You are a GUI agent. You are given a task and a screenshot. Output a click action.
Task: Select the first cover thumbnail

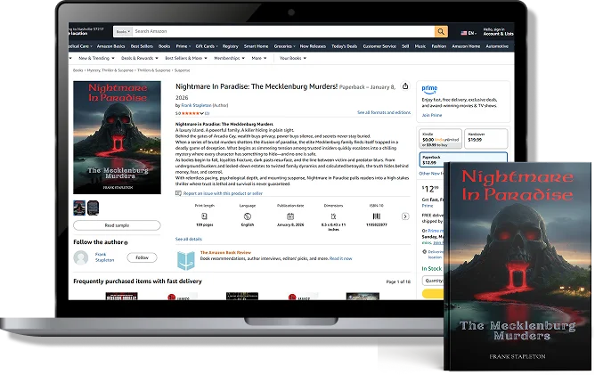tap(79, 208)
